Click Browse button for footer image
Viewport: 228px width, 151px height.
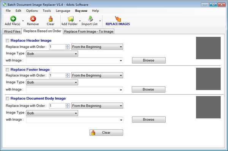pyautogui.click(x=149, y=89)
